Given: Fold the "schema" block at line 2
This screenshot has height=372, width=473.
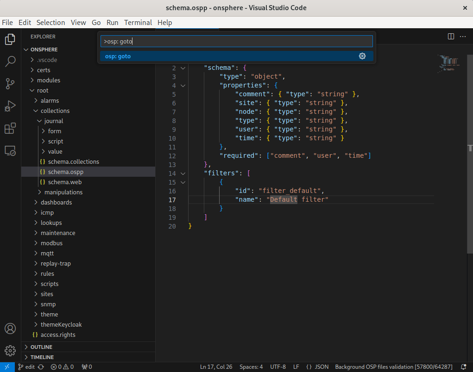Looking at the screenshot, I should click(183, 68).
